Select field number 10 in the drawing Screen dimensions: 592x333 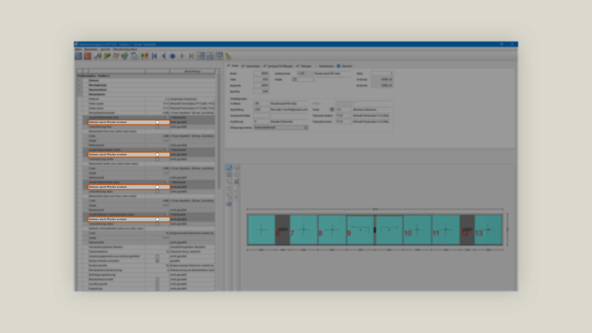tap(417, 230)
